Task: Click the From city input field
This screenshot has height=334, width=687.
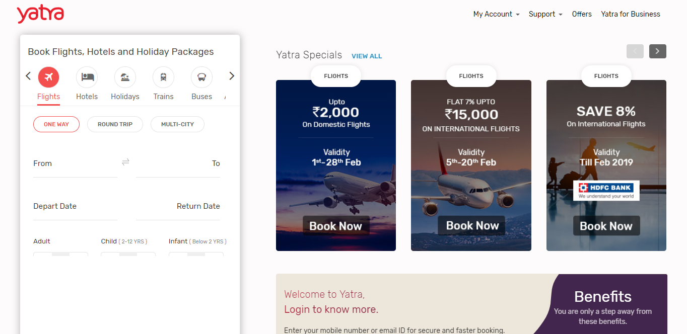Action: pyautogui.click(x=75, y=164)
